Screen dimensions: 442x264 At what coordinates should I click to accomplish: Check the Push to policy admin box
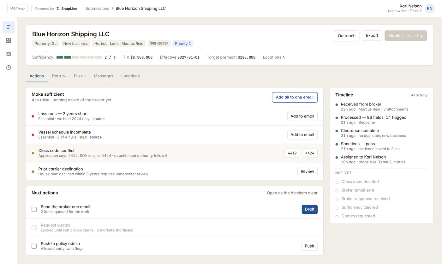pos(34,246)
